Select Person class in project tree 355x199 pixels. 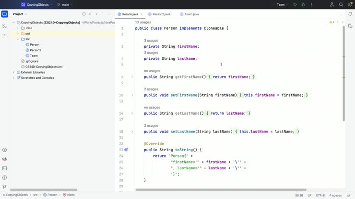click(33, 44)
